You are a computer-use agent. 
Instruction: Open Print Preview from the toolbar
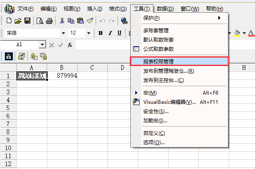pyautogui.click(x=40, y=20)
